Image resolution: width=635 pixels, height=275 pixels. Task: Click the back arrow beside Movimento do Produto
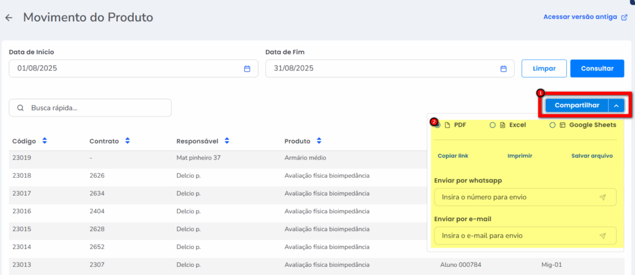(x=9, y=17)
